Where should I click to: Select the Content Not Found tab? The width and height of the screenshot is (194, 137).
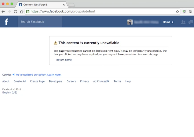tap(40, 5)
